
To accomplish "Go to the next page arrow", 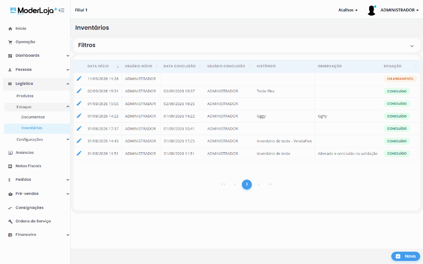I will coord(259,184).
